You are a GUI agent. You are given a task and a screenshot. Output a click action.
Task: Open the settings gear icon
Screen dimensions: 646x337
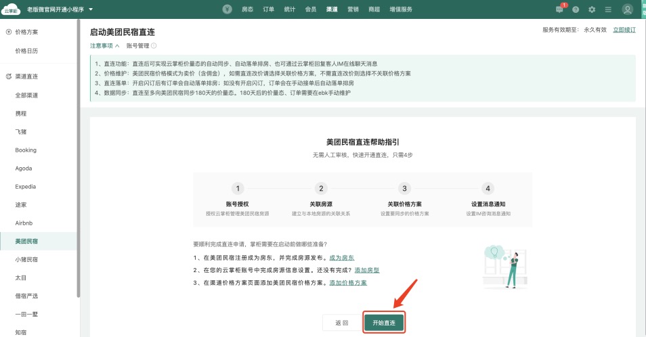click(x=592, y=9)
